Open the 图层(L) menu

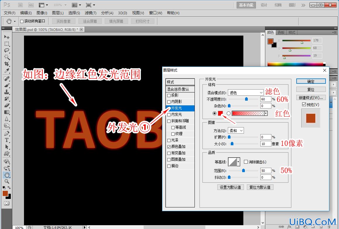(58, 13)
